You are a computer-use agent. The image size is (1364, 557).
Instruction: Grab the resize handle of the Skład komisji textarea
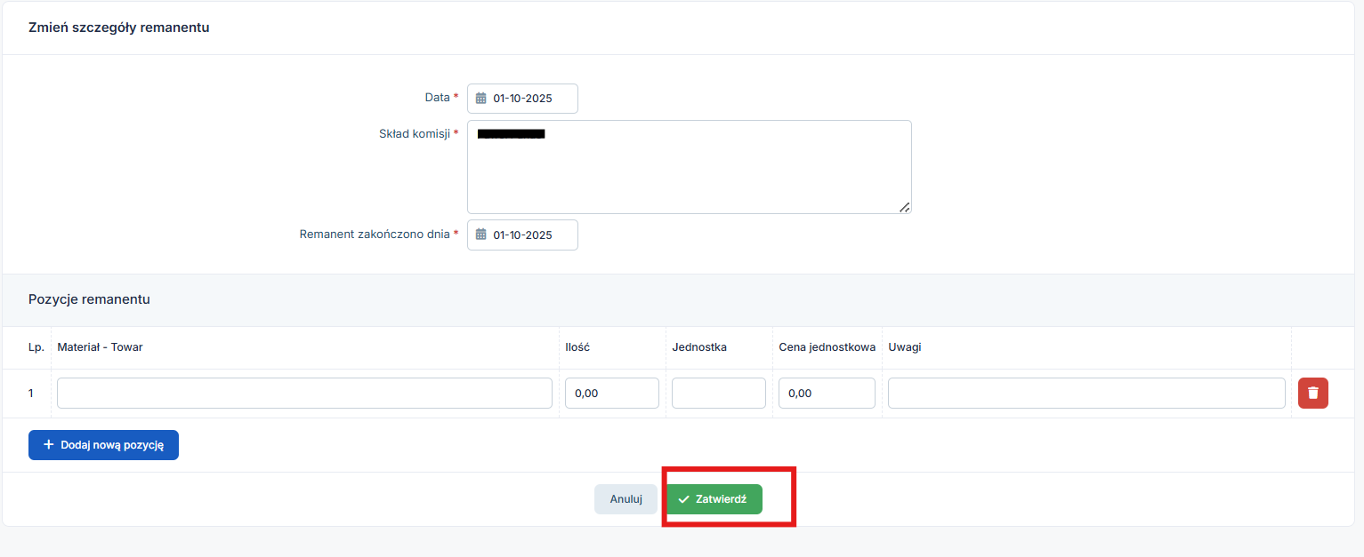pos(904,207)
